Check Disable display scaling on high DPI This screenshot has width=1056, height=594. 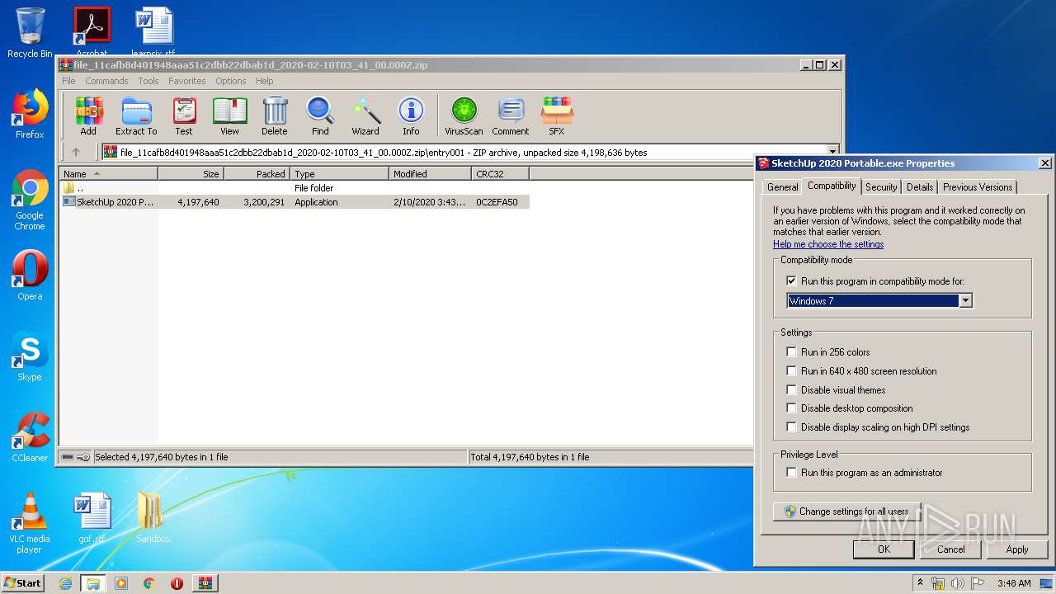pos(792,427)
